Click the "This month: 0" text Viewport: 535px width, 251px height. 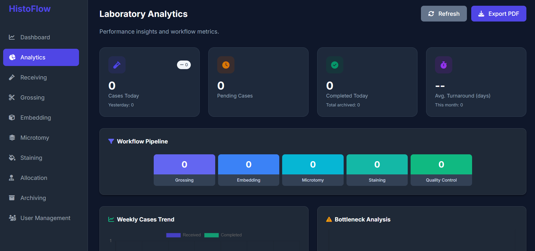[449, 105]
